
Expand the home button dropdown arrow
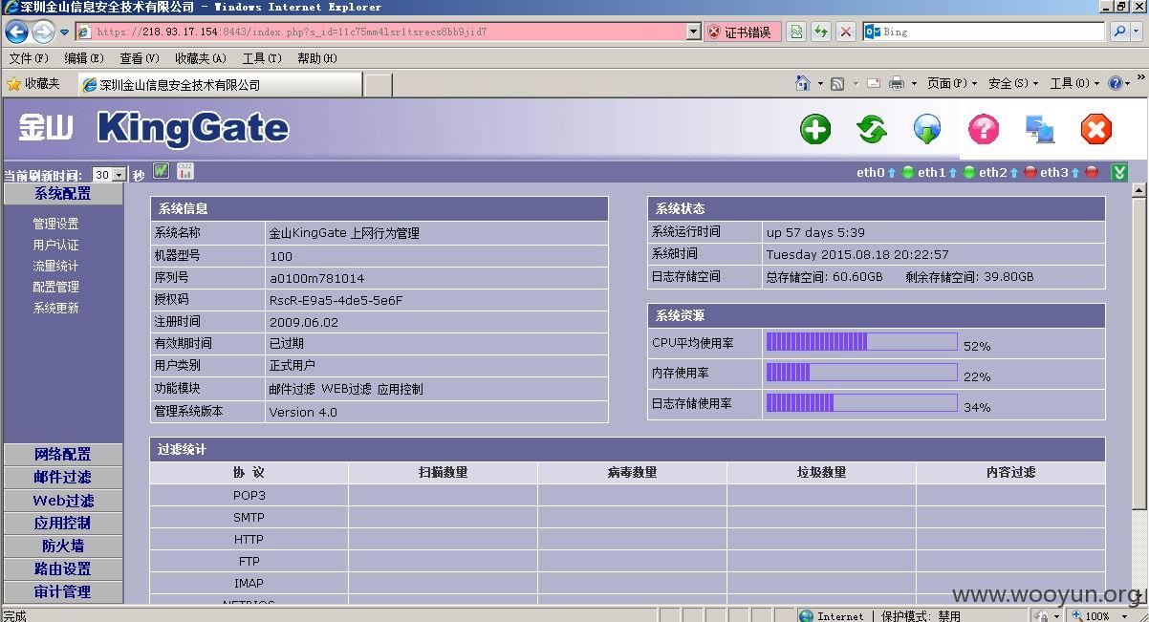[820, 84]
